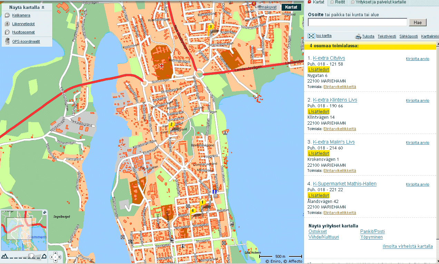Select the dark Kartat map view button

click(x=291, y=7)
